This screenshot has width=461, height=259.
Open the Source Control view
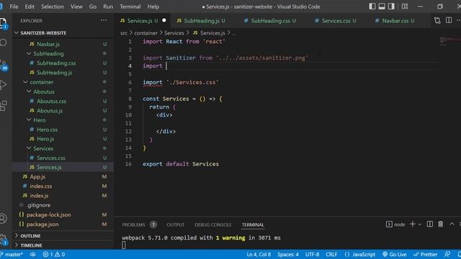4,65
